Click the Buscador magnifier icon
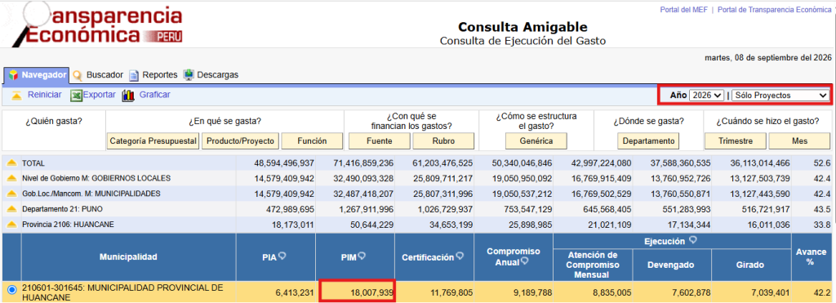 (78, 75)
